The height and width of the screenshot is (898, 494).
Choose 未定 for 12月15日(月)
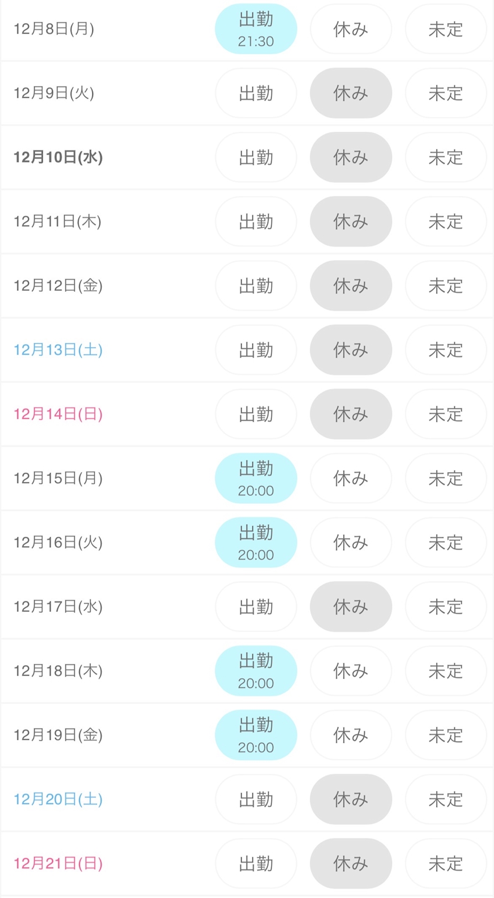pyautogui.click(x=445, y=478)
